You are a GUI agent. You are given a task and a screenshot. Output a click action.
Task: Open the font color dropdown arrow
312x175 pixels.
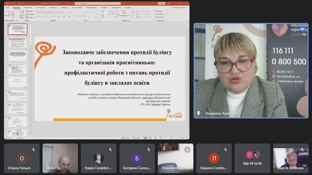click(71, 16)
